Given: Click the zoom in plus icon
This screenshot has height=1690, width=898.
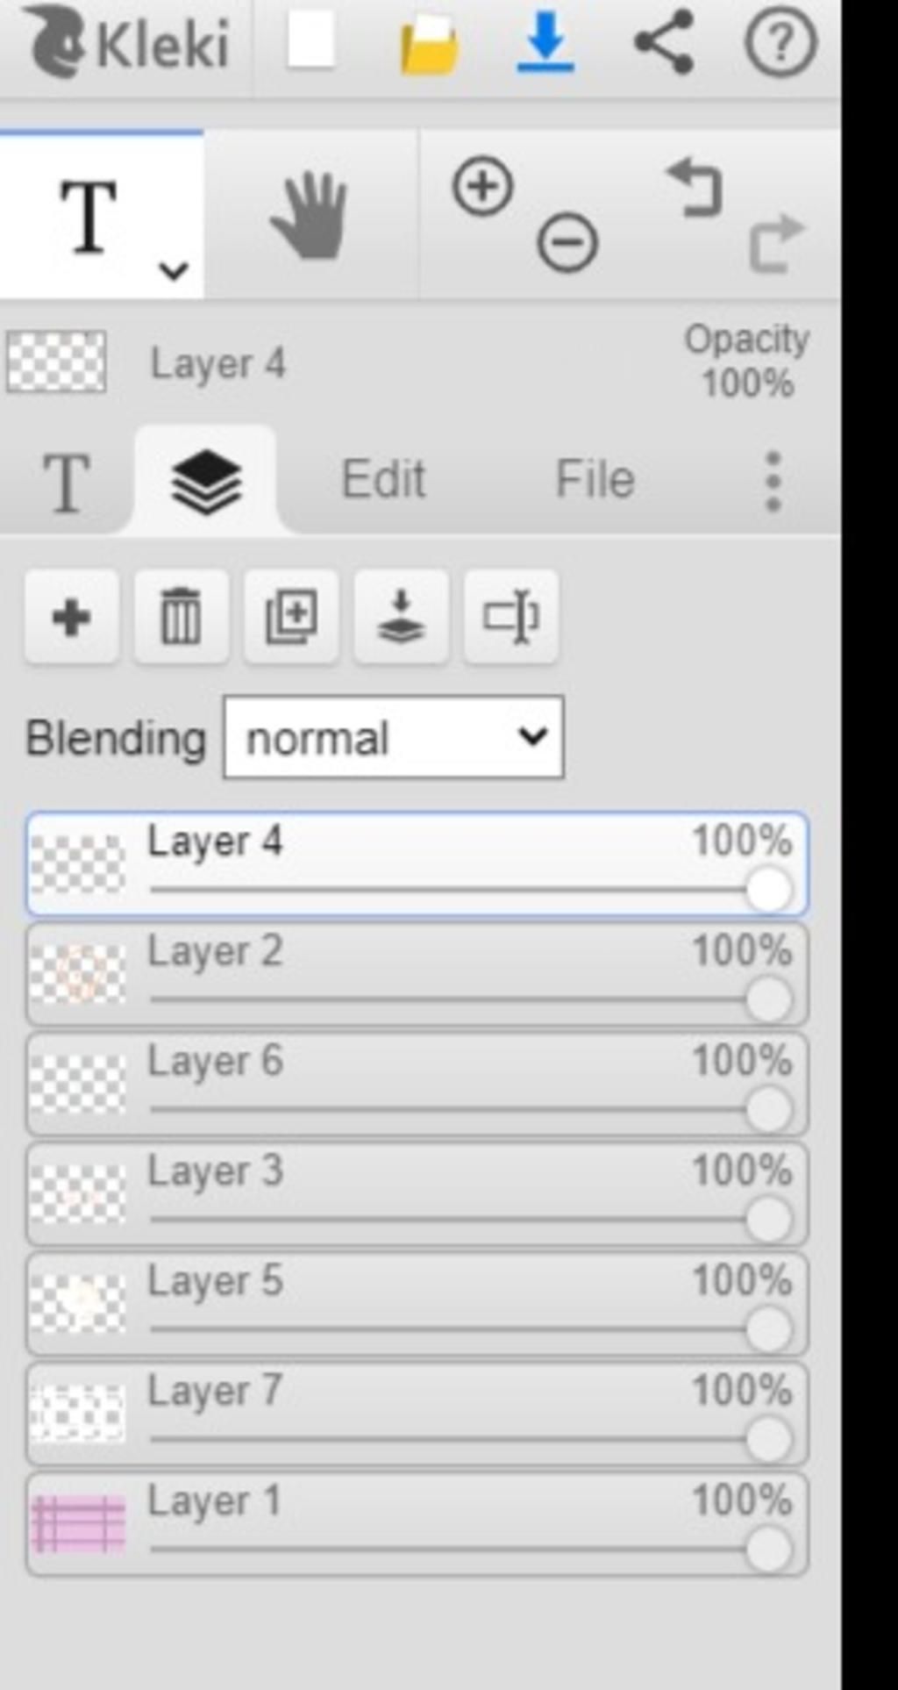Looking at the screenshot, I should [482, 186].
